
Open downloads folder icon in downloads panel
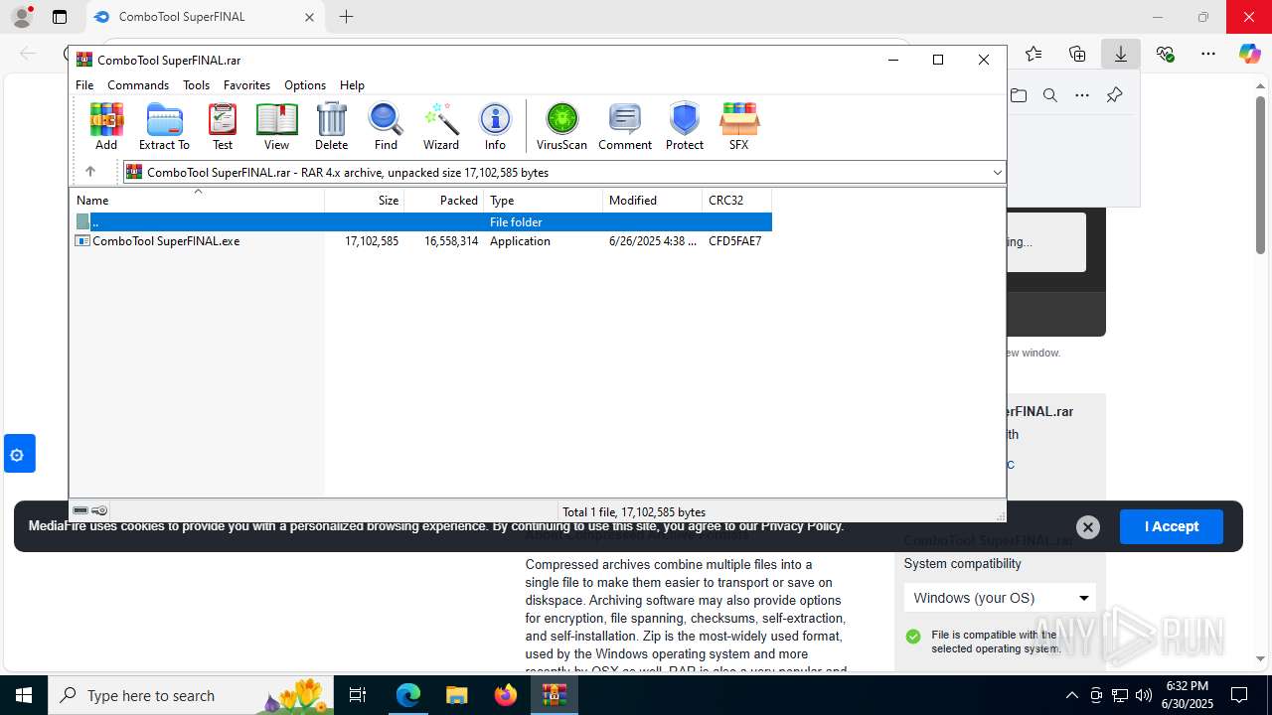[1019, 95]
